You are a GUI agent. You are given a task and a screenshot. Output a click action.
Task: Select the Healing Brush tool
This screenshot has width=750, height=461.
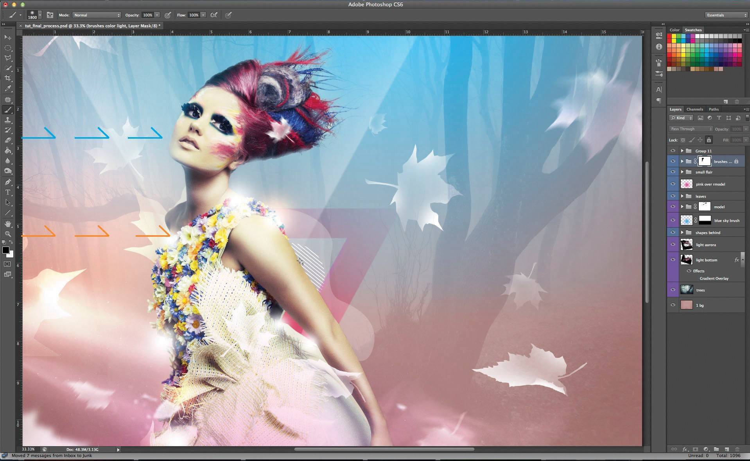[8, 100]
